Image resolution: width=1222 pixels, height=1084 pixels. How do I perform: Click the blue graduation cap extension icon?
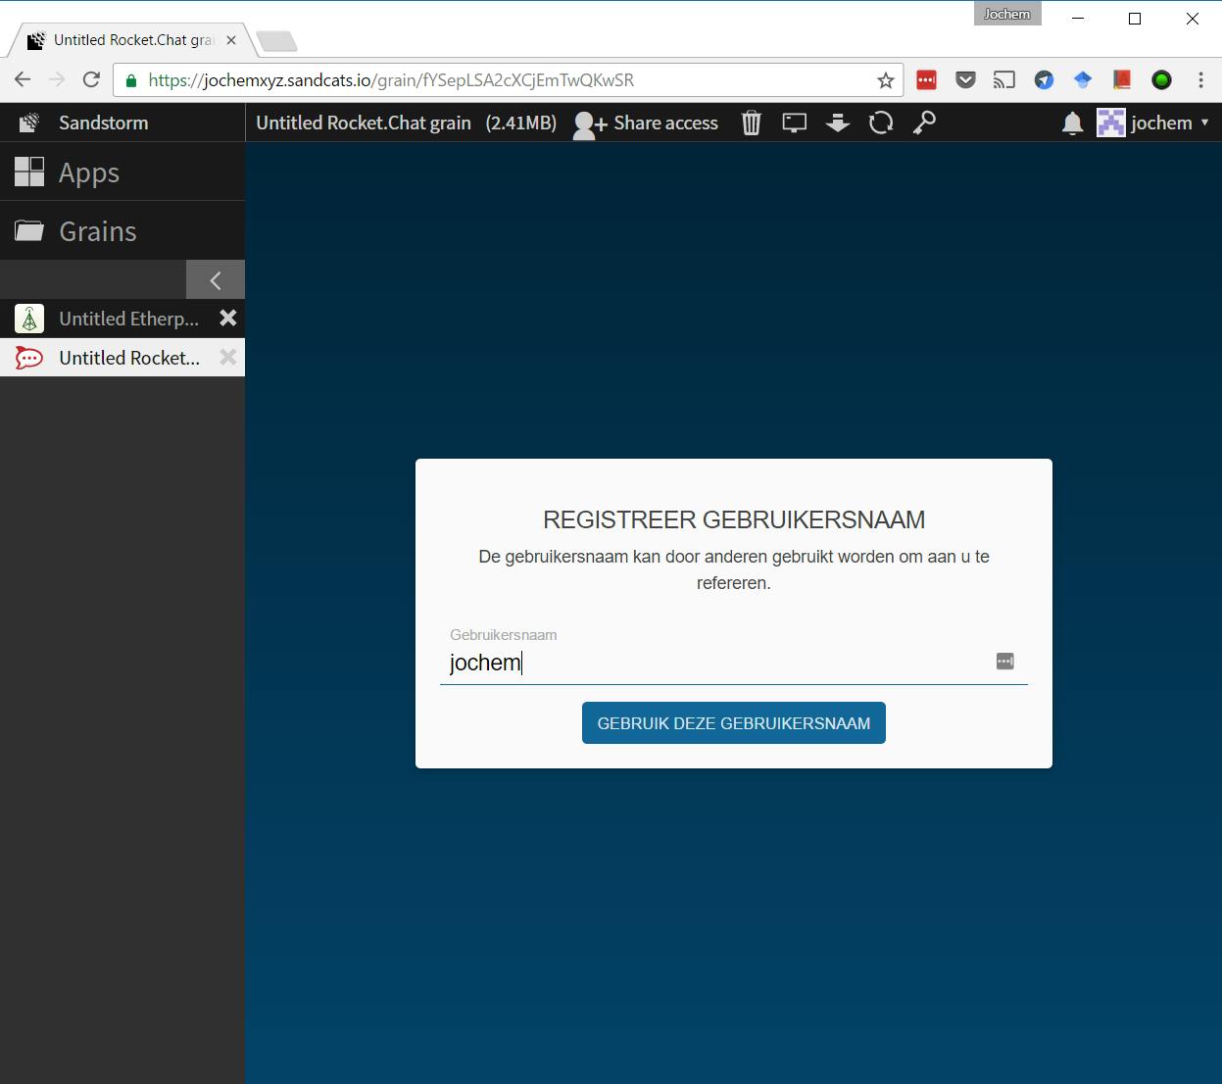point(1083,80)
